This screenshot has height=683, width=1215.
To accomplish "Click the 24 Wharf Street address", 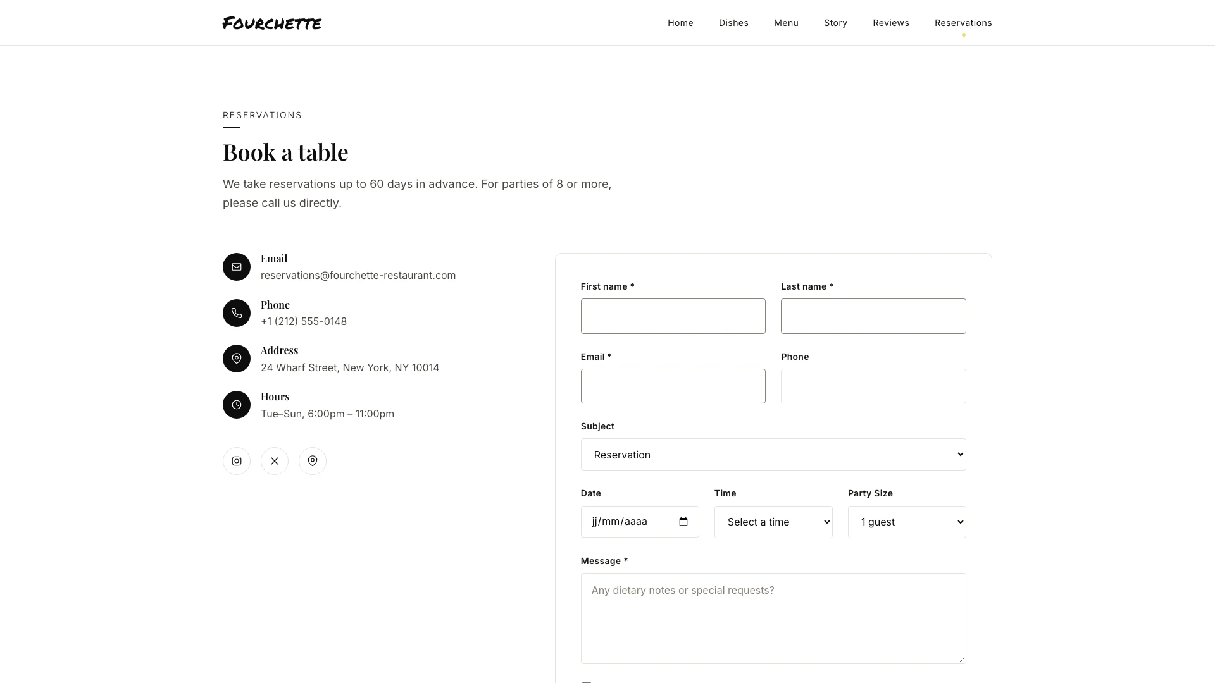I will [350, 368].
